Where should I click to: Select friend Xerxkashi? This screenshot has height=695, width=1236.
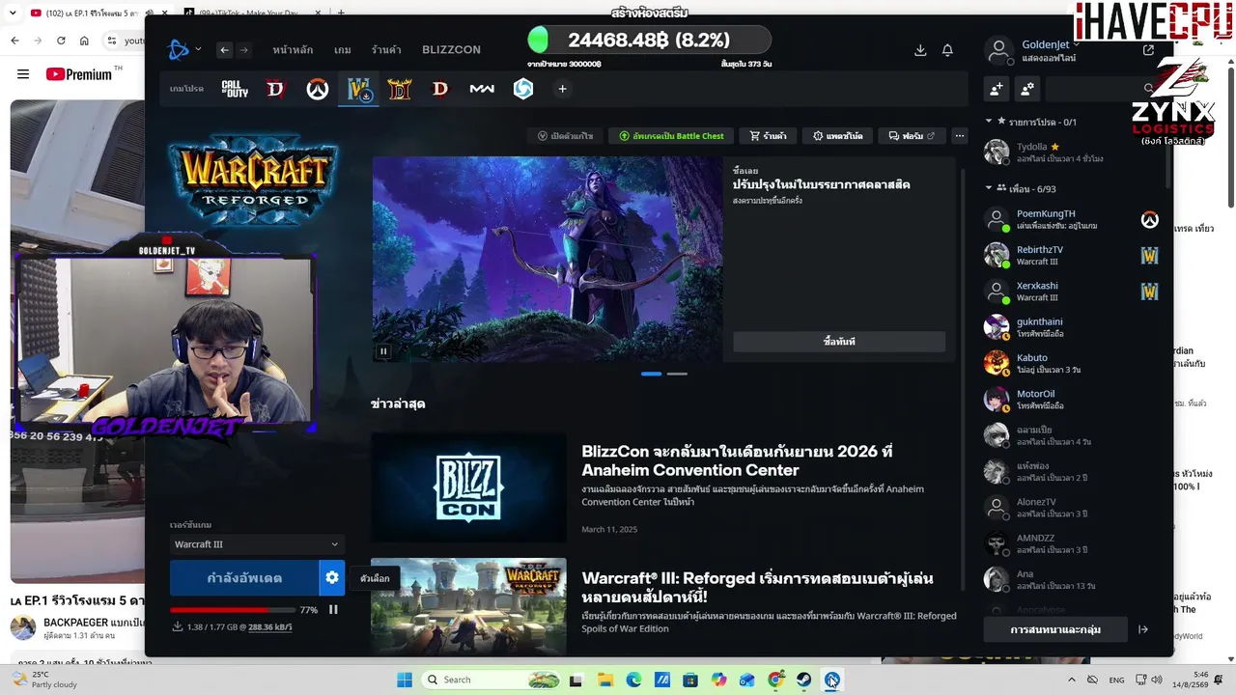point(1071,292)
